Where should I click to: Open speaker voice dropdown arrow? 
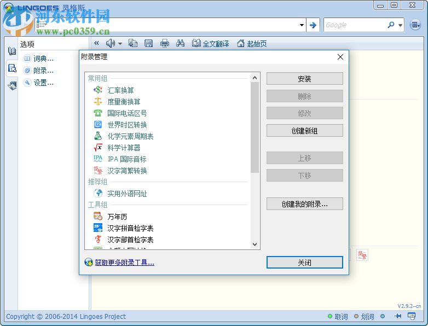tap(120, 43)
